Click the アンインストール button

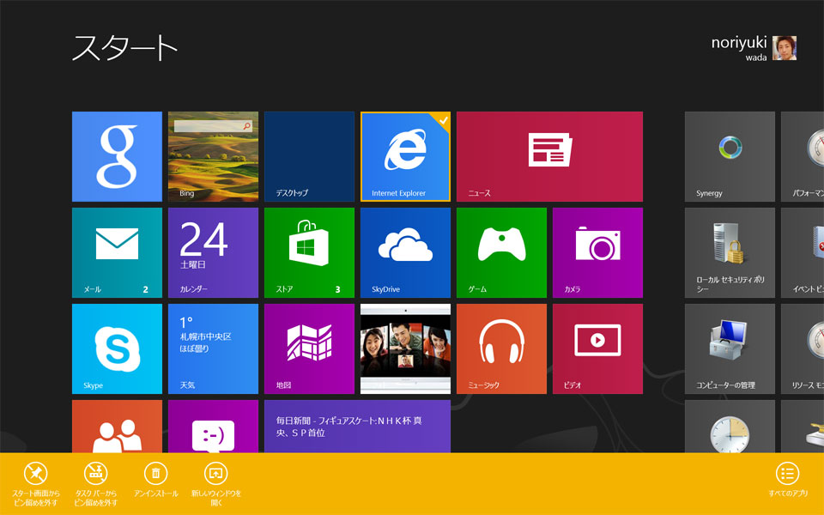point(156,480)
